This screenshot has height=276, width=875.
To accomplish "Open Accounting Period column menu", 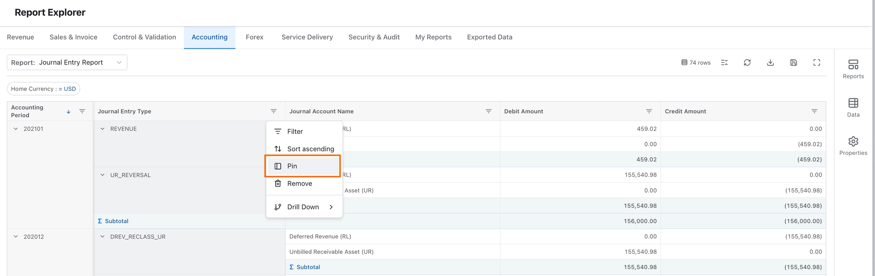I will point(82,111).
